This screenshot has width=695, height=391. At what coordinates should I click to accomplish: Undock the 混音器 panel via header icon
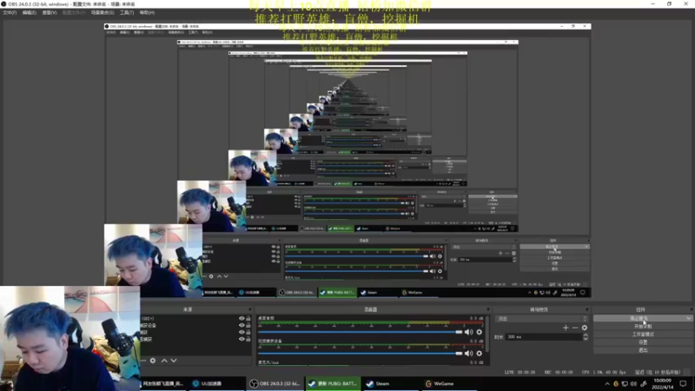tap(488, 309)
